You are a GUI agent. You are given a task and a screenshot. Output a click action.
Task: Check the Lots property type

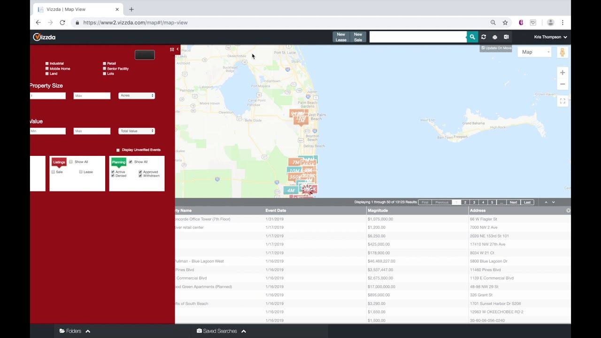pyautogui.click(x=104, y=74)
